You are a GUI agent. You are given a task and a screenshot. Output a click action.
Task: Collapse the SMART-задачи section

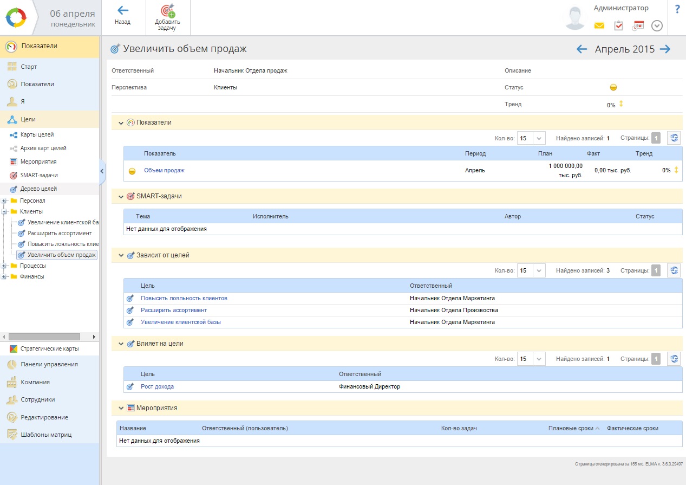pos(121,196)
